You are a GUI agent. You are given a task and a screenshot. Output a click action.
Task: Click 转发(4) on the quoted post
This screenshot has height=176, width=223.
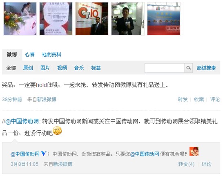(187, 164)
